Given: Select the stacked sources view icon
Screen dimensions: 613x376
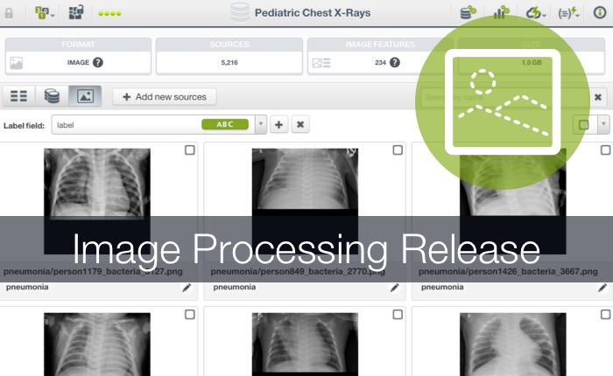Looking at the screenshot, I should coord(52,96).
